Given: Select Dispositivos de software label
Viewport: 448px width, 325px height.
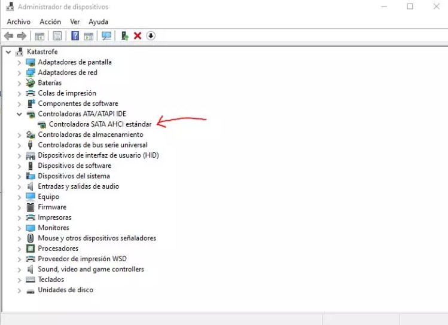Looking at the screenshot, I should click(x=75, y=165).
